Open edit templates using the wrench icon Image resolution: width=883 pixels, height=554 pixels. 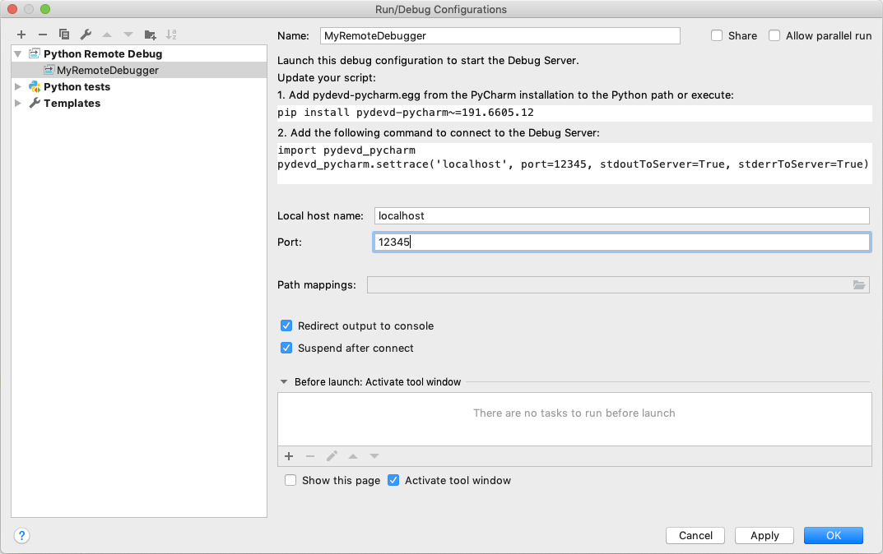(x=85, y=35)
